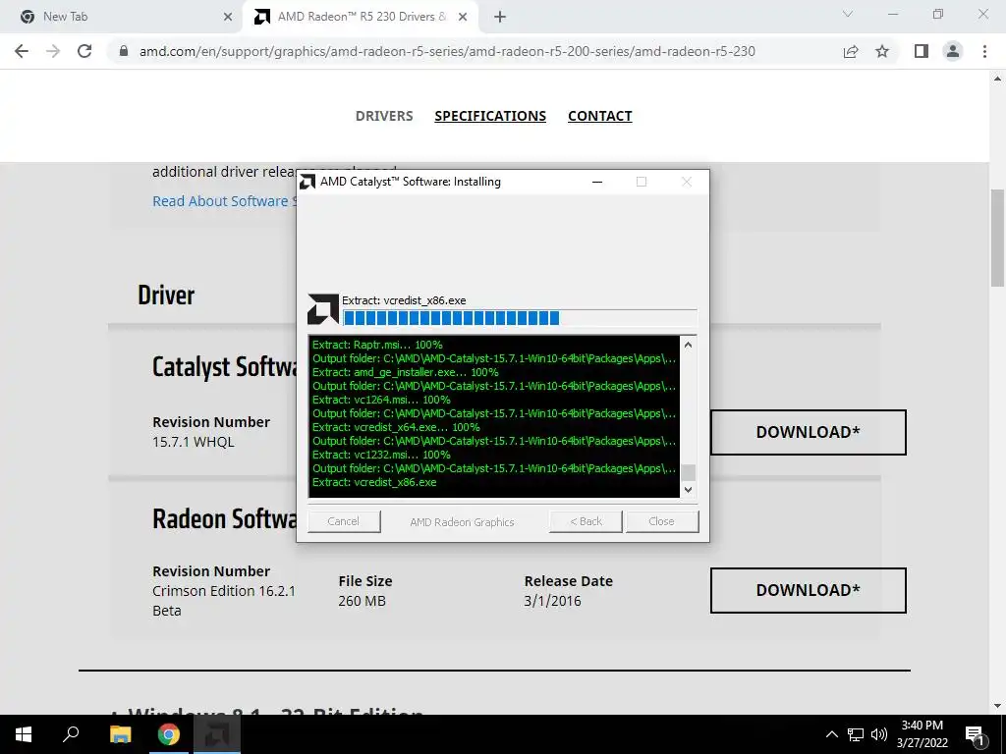Screen dimensions: 1006x754
Task: Open the DRIVERS section link
Action: [384, 116]
